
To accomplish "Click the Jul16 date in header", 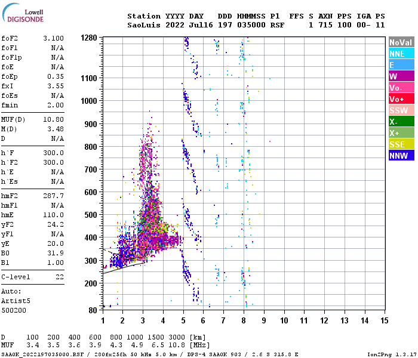I will pos(201,25).
